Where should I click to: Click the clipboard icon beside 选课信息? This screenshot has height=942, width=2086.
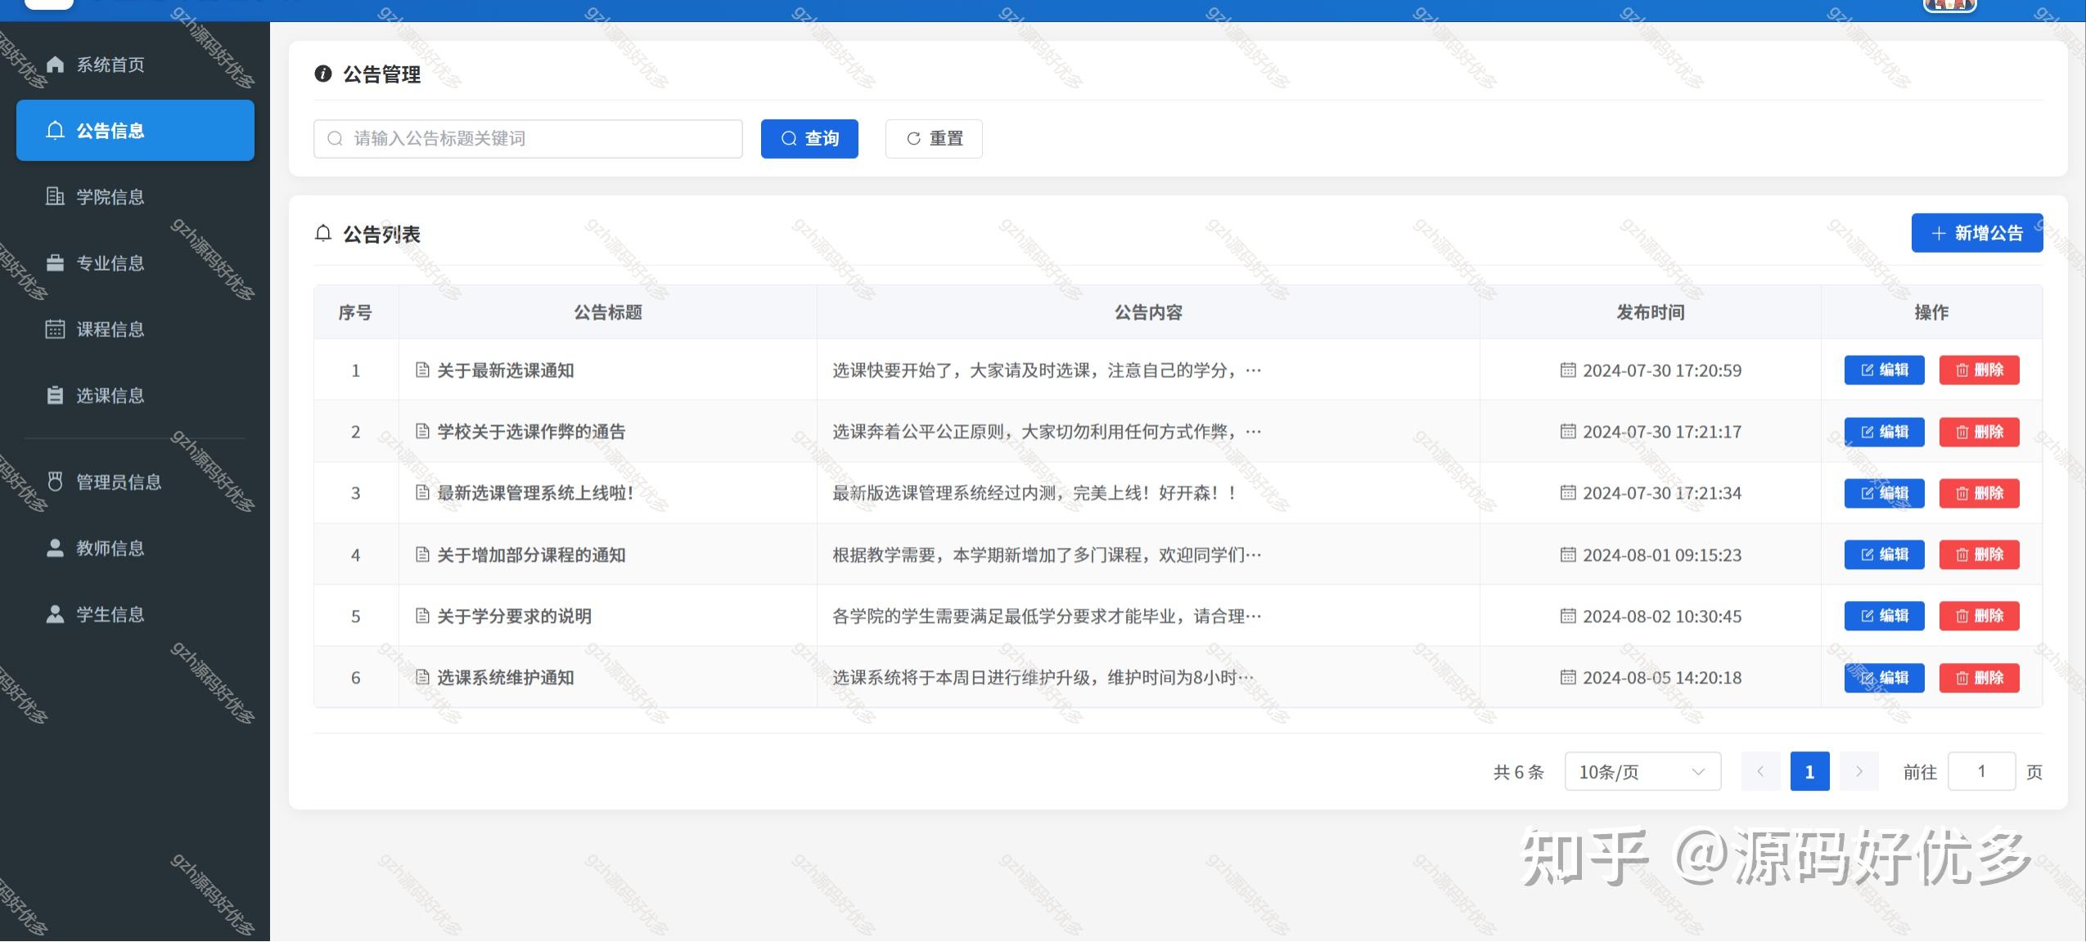[x=55, y=395]
